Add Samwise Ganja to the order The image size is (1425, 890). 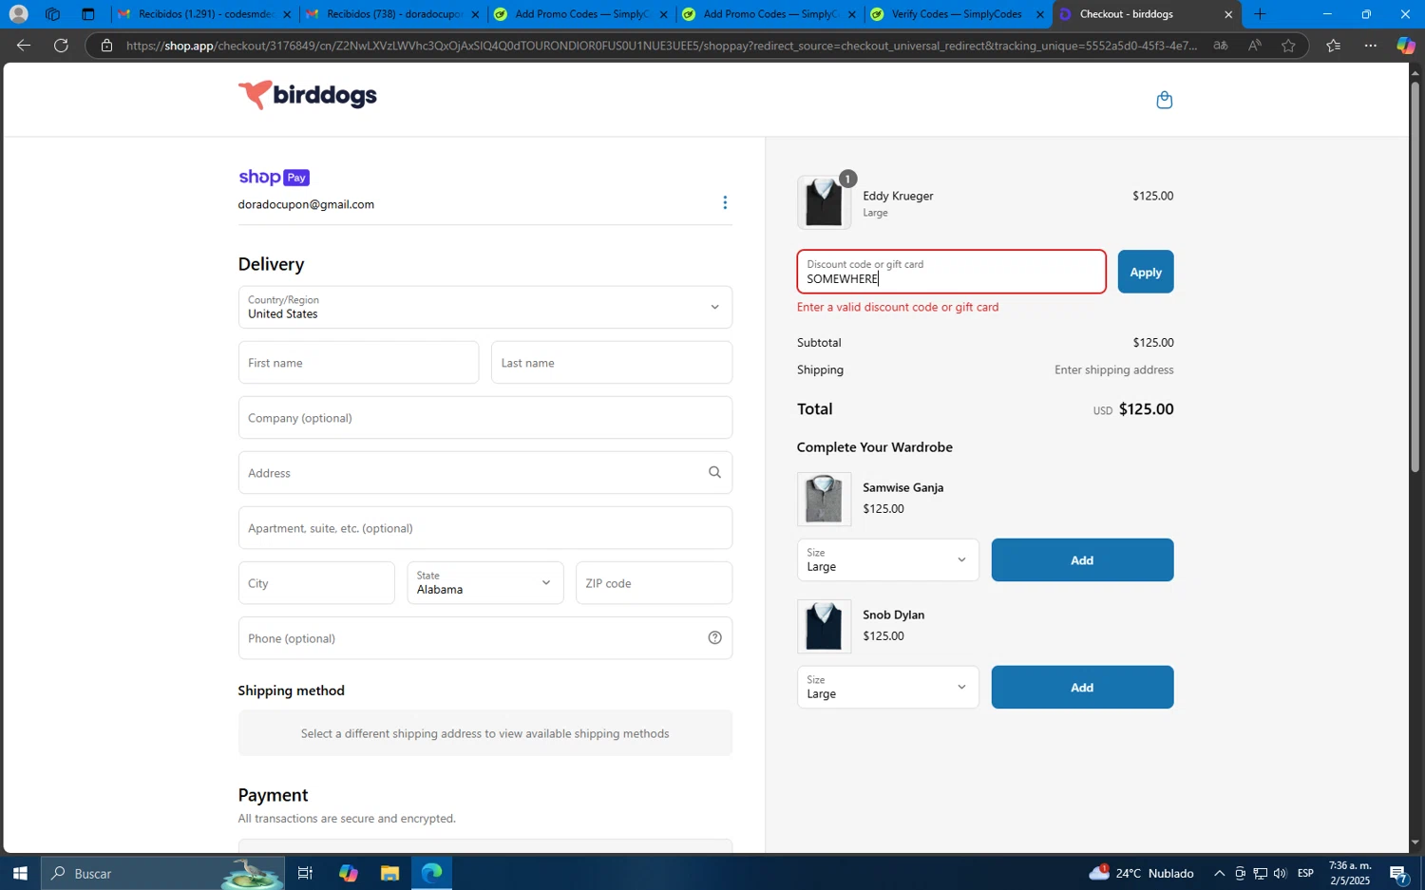pyautogui.click(x=1082, y=559)
